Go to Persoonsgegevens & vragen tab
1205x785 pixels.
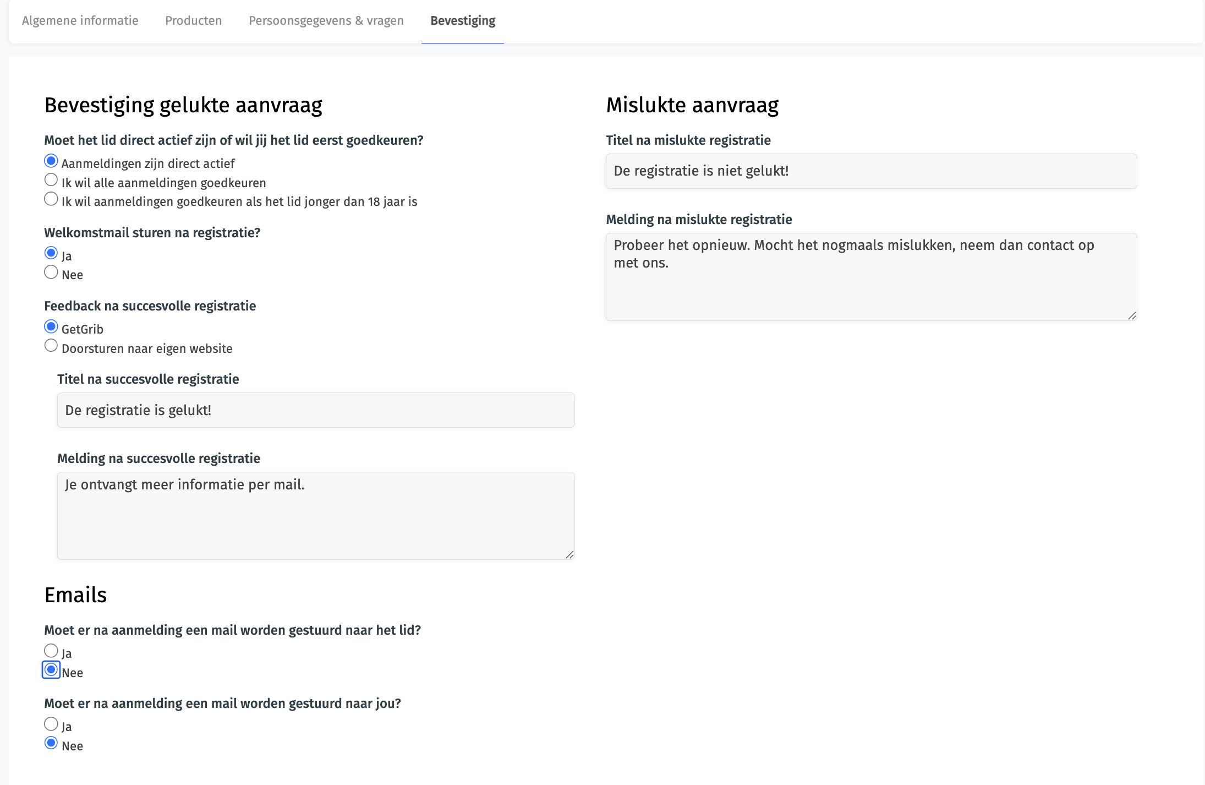(326, 21)
